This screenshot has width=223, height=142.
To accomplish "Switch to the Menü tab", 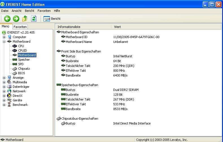I will (6, 26).
